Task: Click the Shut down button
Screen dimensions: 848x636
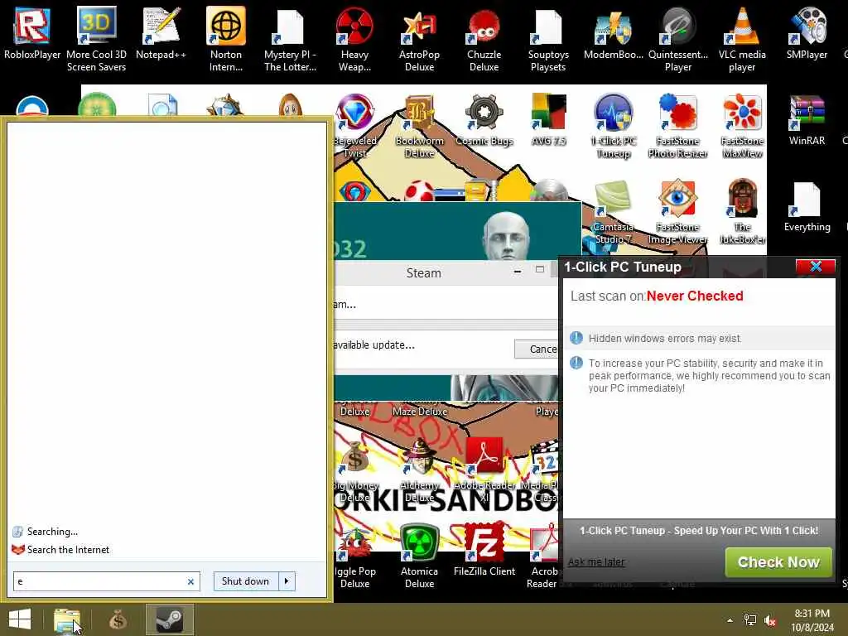Action: tap(245, 581)
